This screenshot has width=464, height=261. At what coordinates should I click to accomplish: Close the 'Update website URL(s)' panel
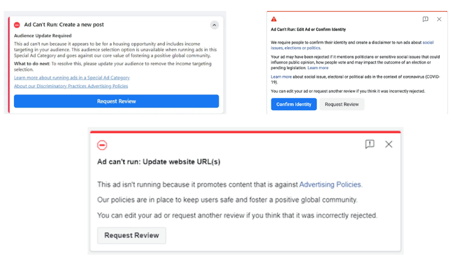[389, 144]
